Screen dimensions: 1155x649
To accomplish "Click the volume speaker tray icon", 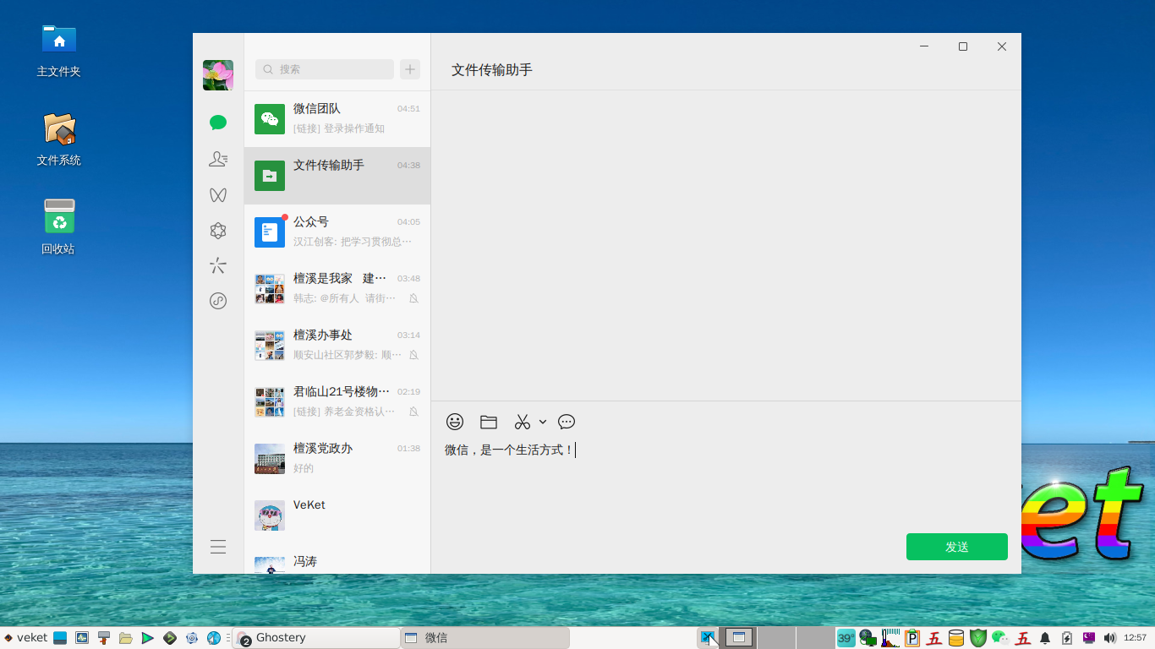I will 1110,638.
